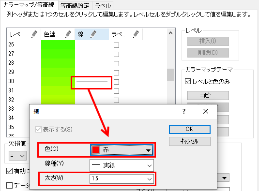Open the dropdown arrow behind dialog at right
Viewport: 259px width, 191px height.
(224, 178)
